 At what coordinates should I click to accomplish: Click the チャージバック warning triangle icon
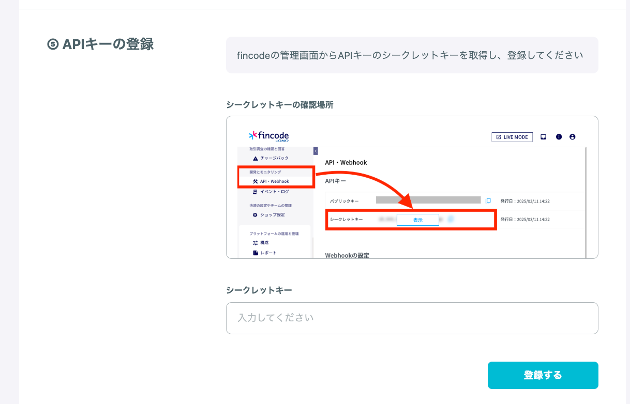[255, 158]
